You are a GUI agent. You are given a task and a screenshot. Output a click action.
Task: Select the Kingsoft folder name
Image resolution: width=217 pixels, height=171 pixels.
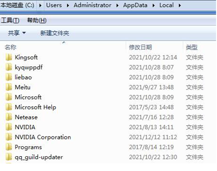[x=26, y=57]
